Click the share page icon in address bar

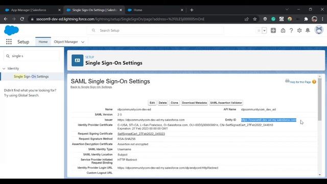(x=246, y=19)
